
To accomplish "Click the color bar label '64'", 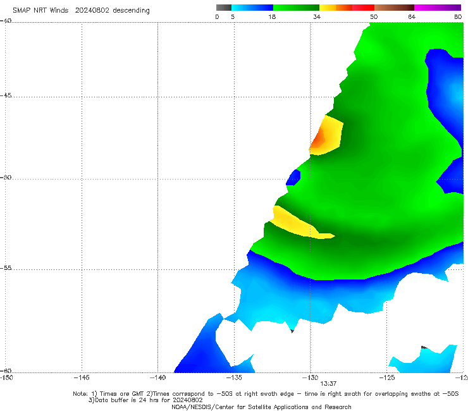I will [412, 16].
